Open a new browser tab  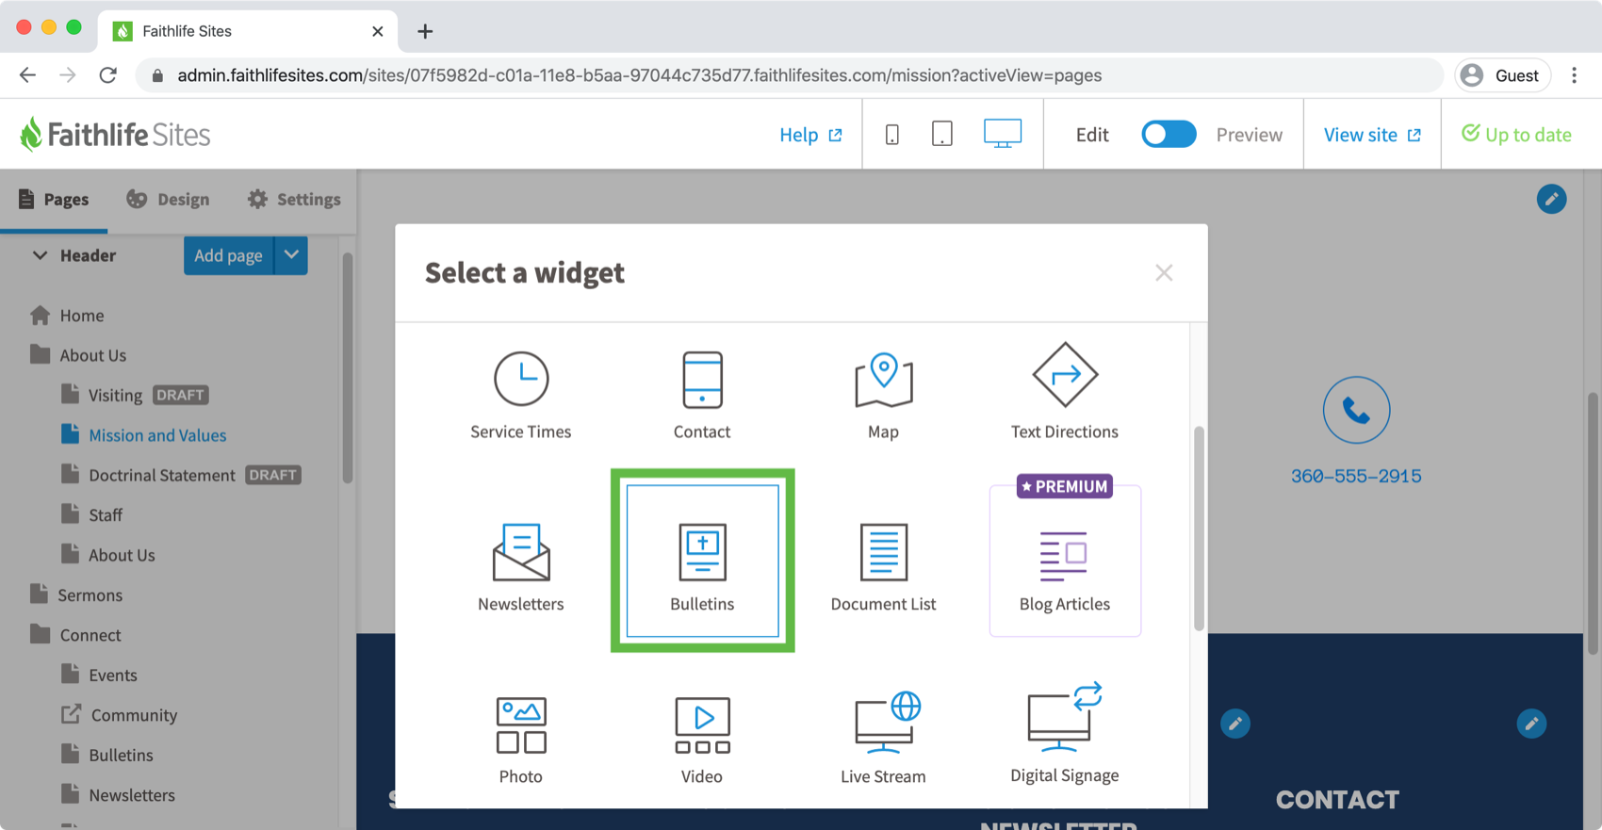point(425,31)
